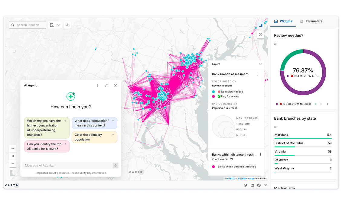This screenshot has height=204, width=342.
Task: Click the Bank branches by state title
Action: (295, 118)
